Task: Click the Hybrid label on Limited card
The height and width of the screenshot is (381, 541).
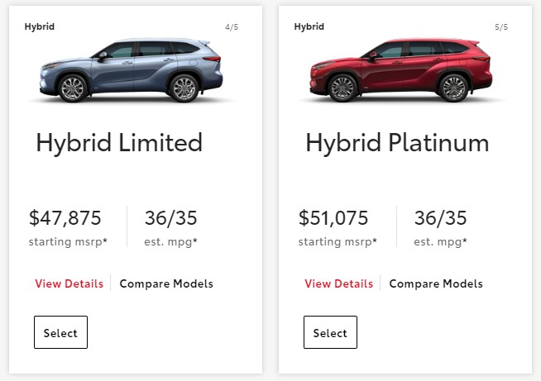Action: pyautogui.click(x=40, y=26)
